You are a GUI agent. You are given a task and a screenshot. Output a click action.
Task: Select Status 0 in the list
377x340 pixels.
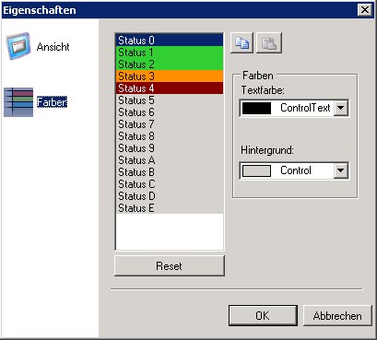pyautogui.click(x=170, y=41)
